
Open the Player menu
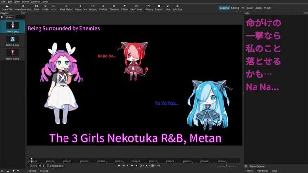[26, 2]
